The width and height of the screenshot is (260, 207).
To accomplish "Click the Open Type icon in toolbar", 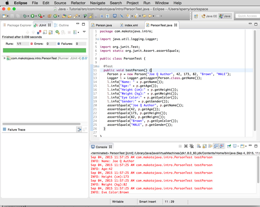I will pos(64,16).
